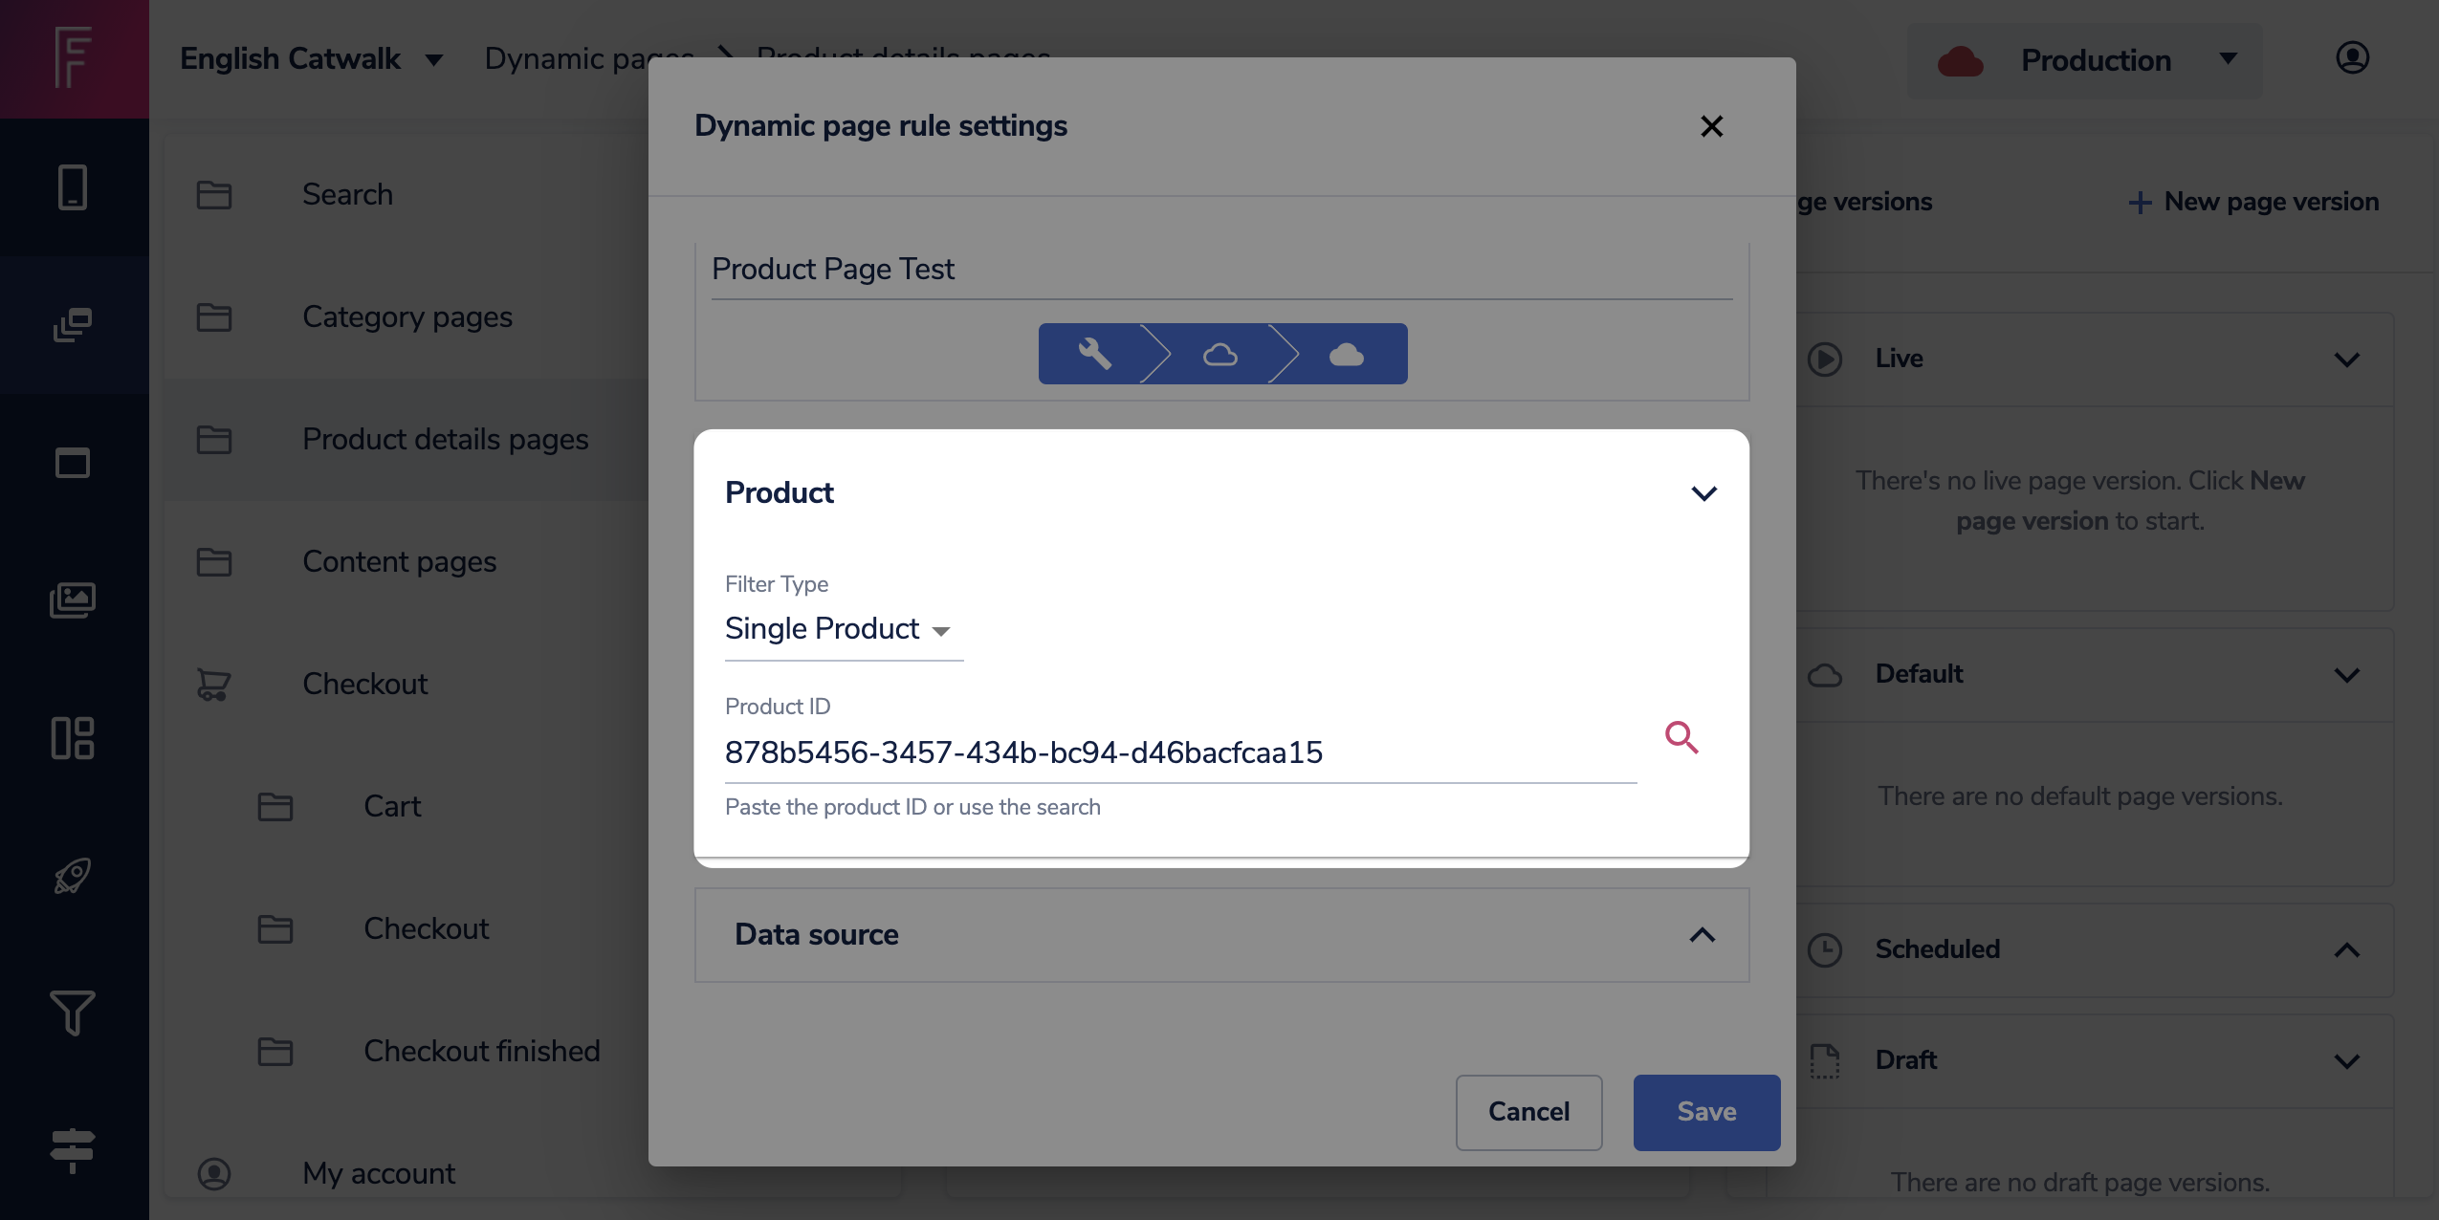Open the mobile device sidebar icon
This screenshot has height=1220, width=2439.
(73, 187)
